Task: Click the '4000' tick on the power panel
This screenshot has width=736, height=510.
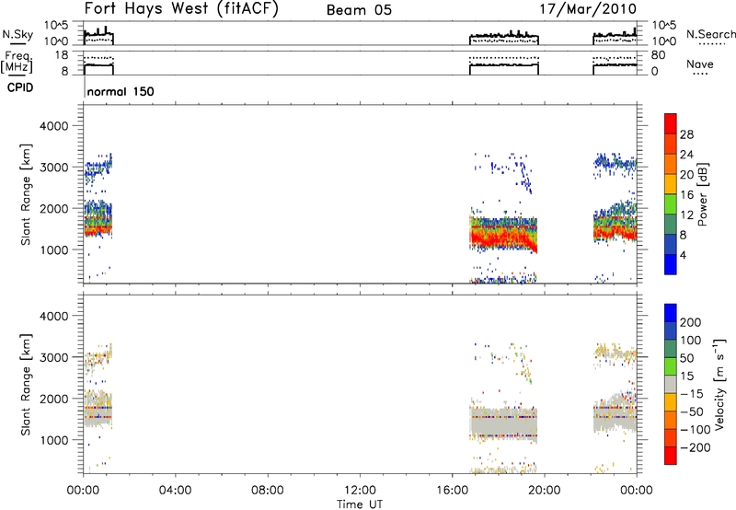Action: 53,126
